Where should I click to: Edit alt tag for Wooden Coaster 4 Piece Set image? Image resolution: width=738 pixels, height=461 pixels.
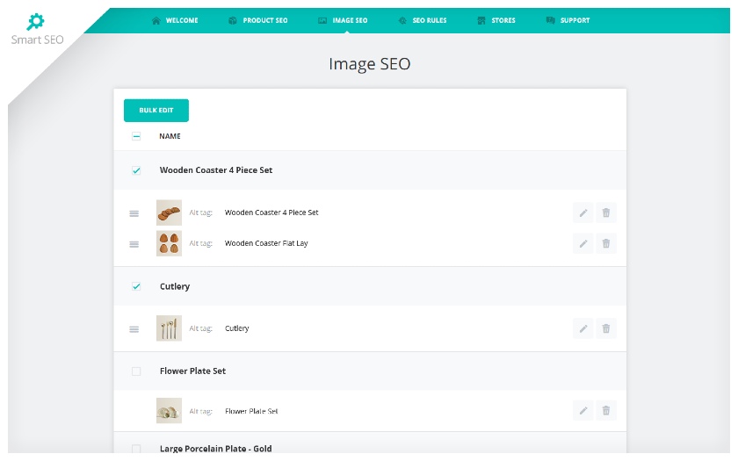point(583,213)
